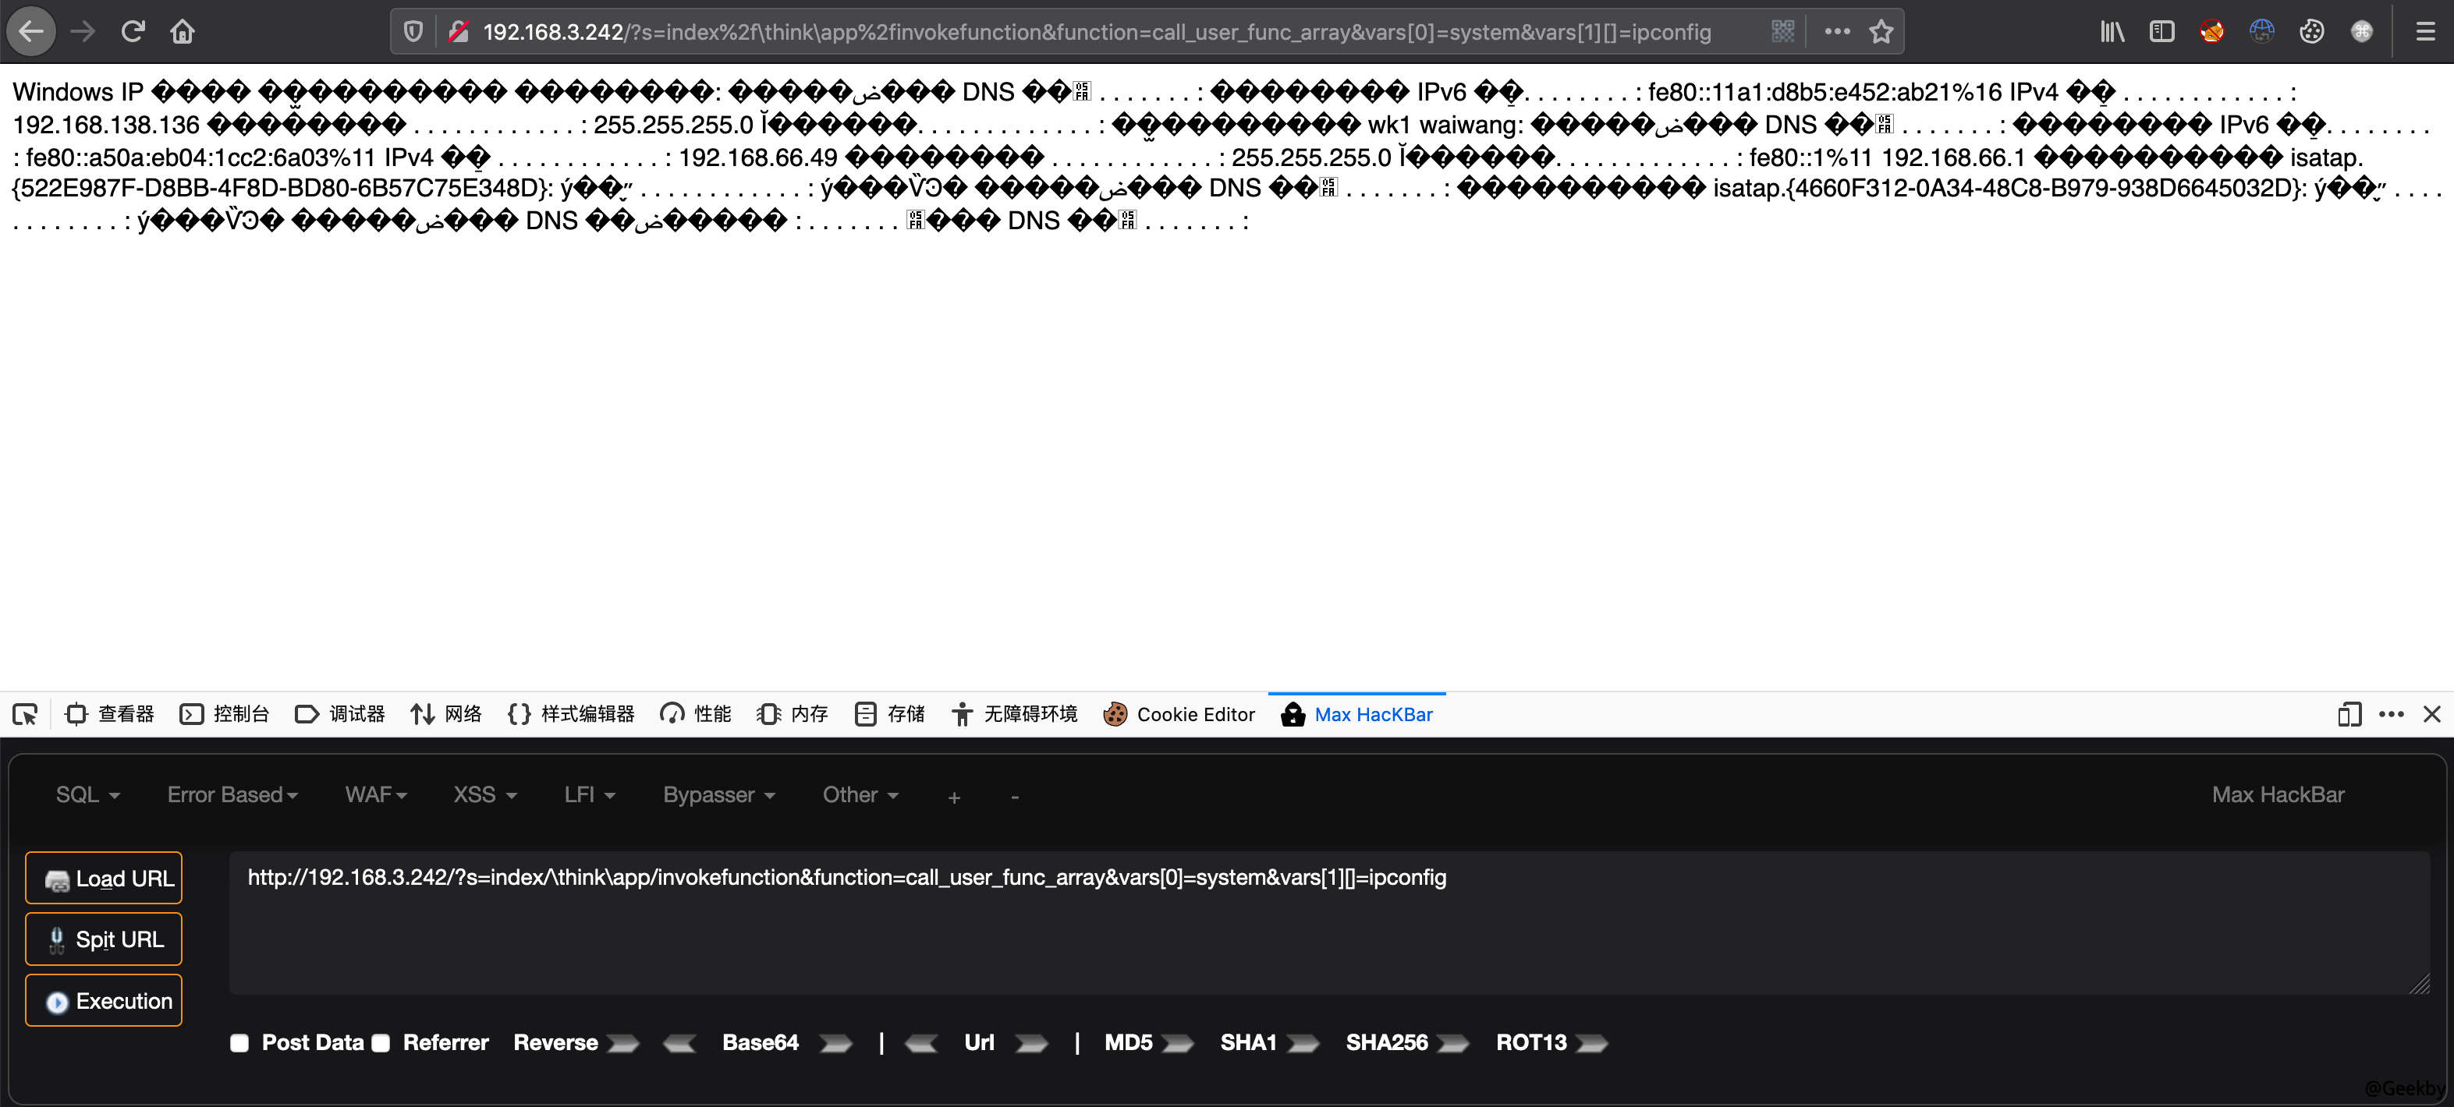This screenshot has height=1107, width=2454.
Task: Click the home button
Action: click(x=183, y=30)
